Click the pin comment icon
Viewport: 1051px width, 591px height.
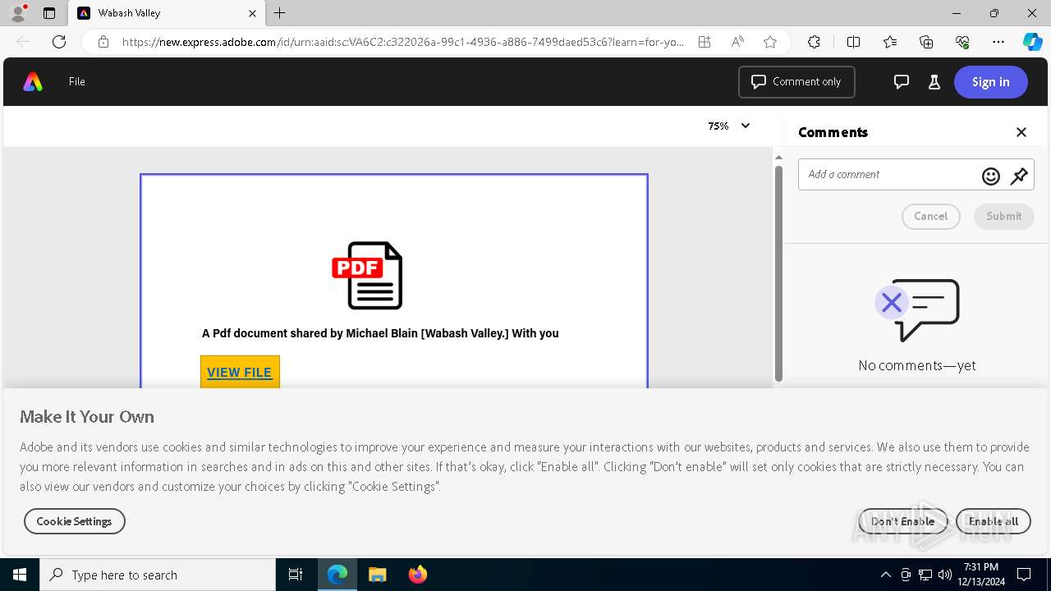tap(1019, 176)
